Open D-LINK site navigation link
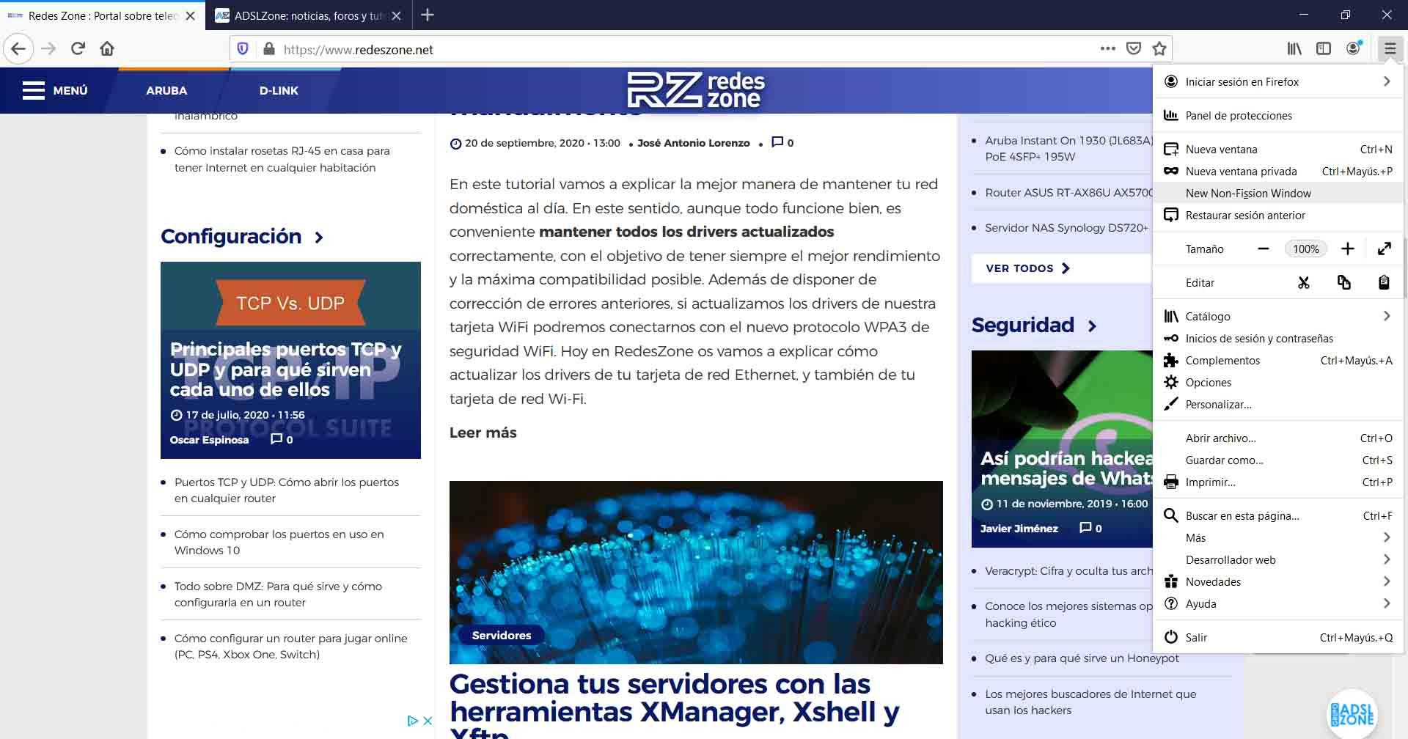Screen dimensions: 1408x739 (279, 90)
